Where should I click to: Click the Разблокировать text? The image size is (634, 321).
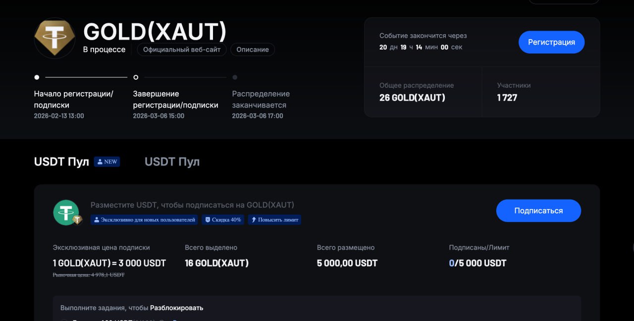176,308
